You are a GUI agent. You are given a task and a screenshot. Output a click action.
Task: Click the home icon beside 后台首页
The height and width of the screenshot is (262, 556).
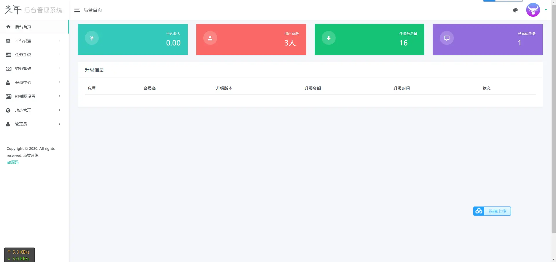[x=8, y=27]
